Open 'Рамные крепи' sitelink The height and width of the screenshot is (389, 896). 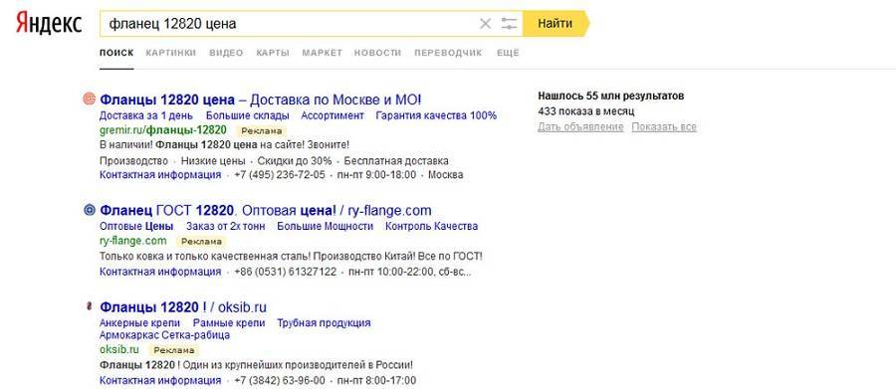pos(229,322)
